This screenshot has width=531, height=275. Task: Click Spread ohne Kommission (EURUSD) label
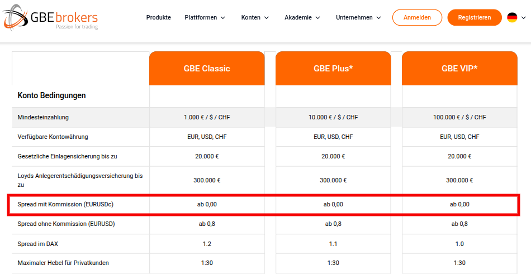coord(67,224)
